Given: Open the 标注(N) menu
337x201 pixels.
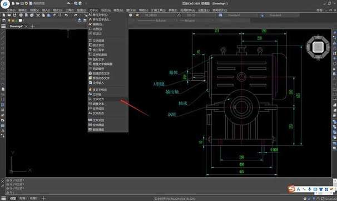Looking at the screenshot, I should coord(106,10).
